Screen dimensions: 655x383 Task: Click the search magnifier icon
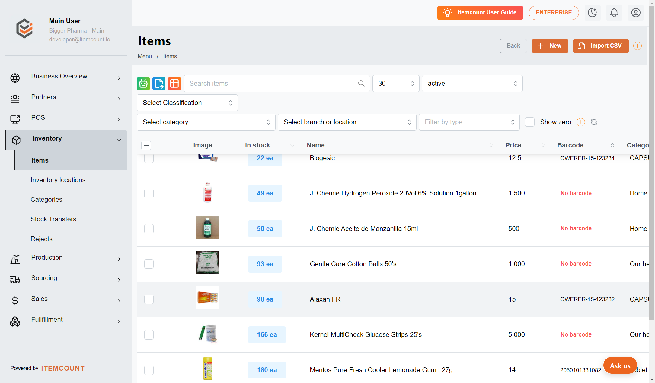click(361, 84)
